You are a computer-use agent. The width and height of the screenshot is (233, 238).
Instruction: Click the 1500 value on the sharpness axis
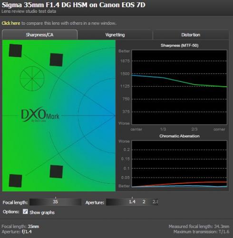[x=125, y=74]
